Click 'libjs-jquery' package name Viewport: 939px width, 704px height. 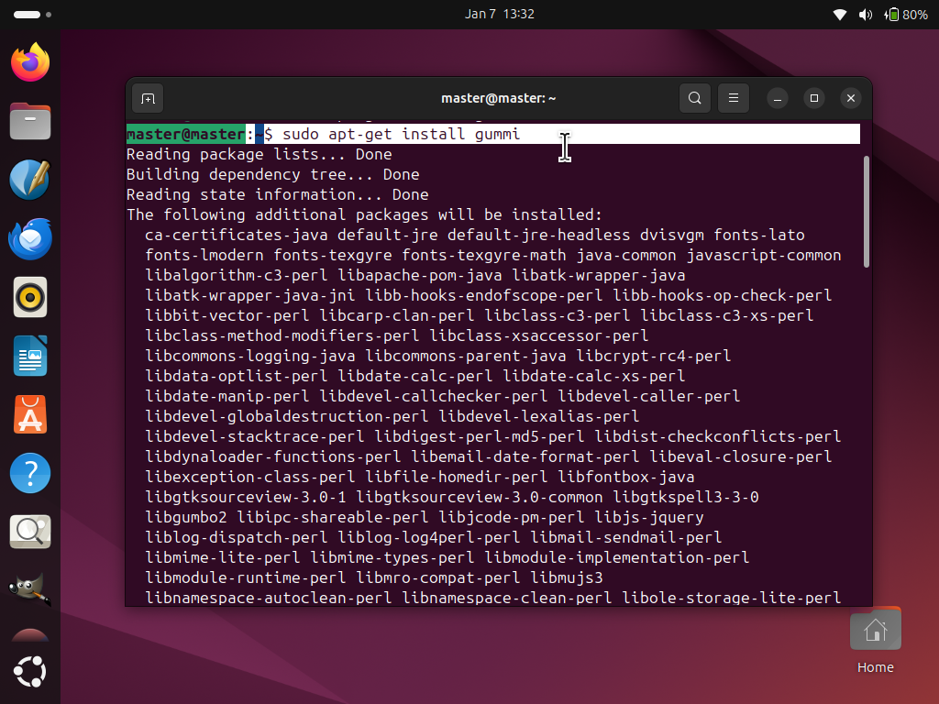(x=649, y=517)
